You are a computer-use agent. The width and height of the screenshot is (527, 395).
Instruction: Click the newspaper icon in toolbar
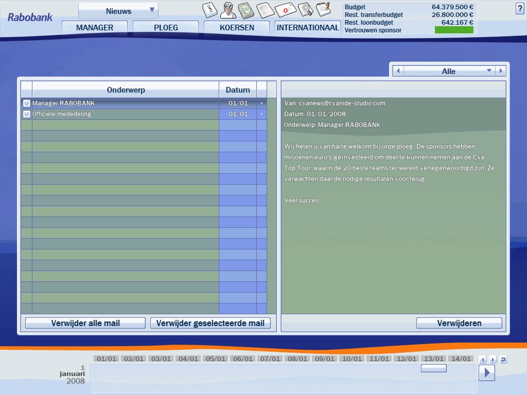point(265,10)
